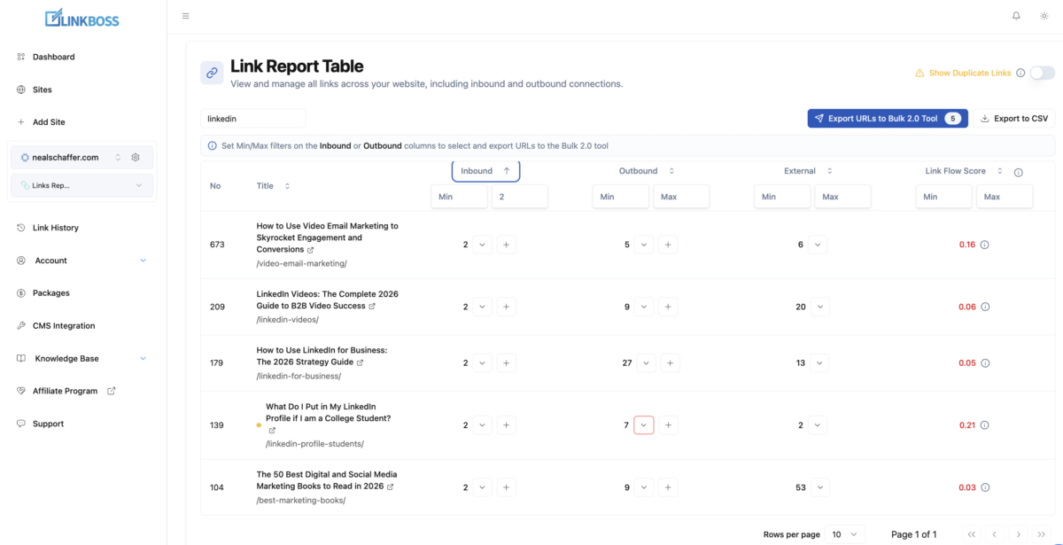Open external link icon for video email marketing title
This screenshot has height=545, width=1063.
click(x=310, y=250)
